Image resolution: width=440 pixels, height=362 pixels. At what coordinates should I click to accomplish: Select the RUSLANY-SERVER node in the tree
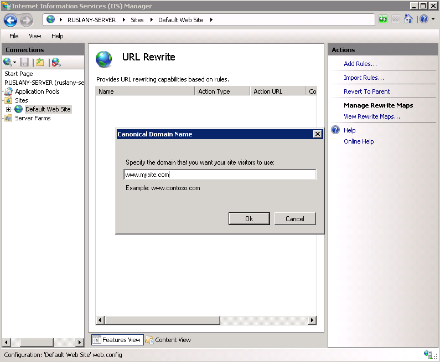point(44,83)
